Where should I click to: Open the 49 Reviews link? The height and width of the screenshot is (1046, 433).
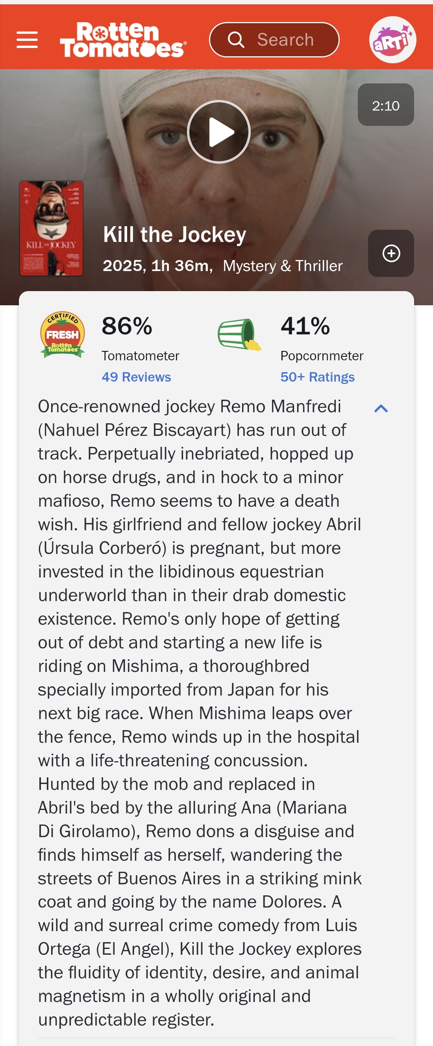[x=136, y=377]
